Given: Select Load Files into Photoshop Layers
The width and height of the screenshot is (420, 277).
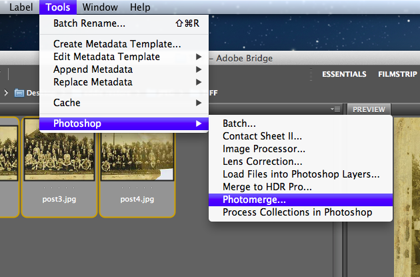Looking at the screenshot, I should pyautogui.click(x=301, y=174).
